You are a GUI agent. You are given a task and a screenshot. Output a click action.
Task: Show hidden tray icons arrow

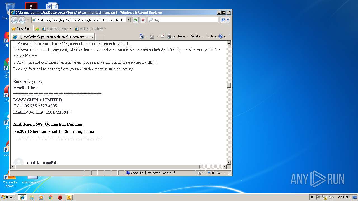312,197
